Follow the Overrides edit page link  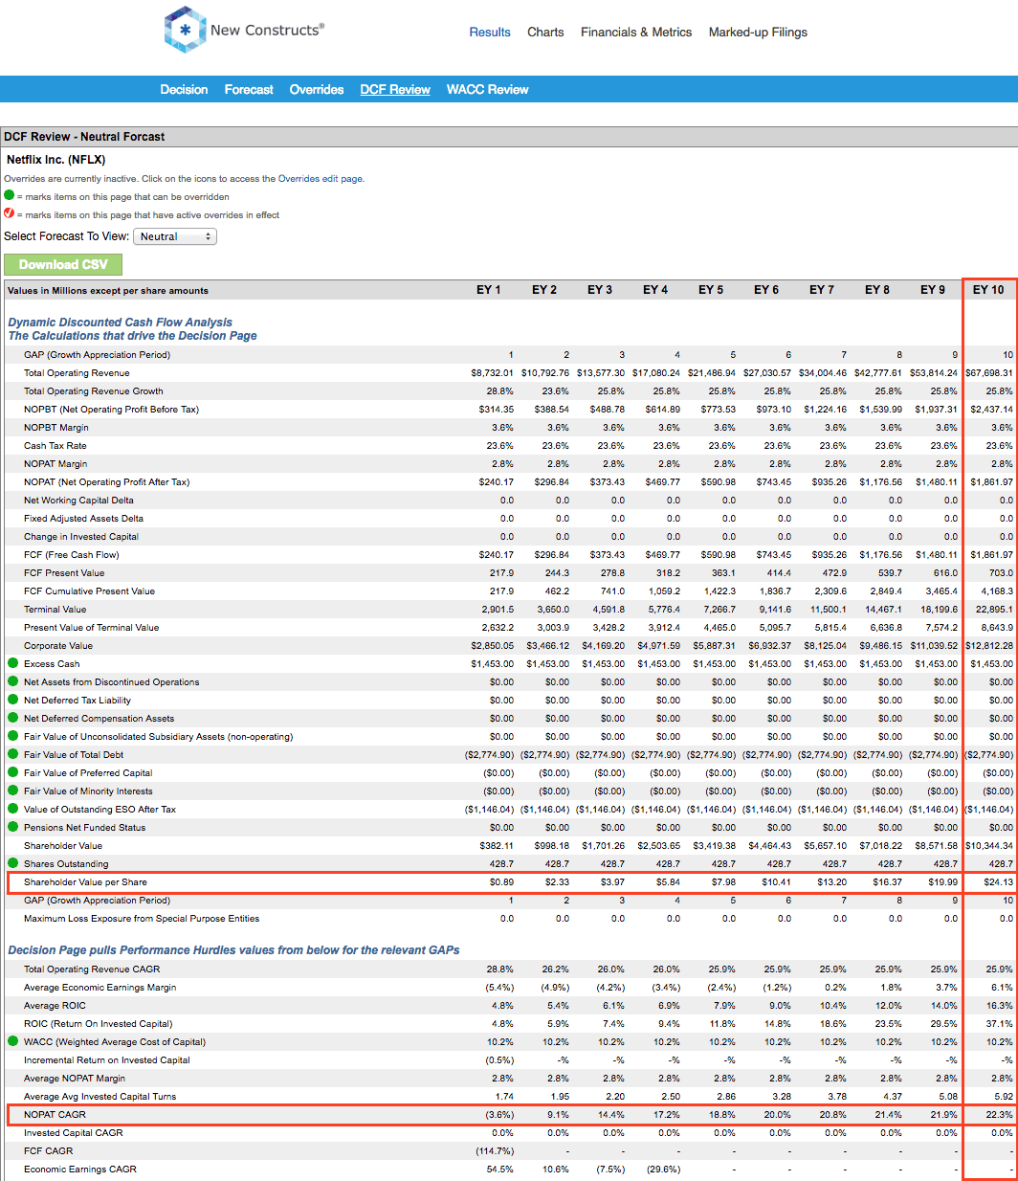(x=321, y=178)
